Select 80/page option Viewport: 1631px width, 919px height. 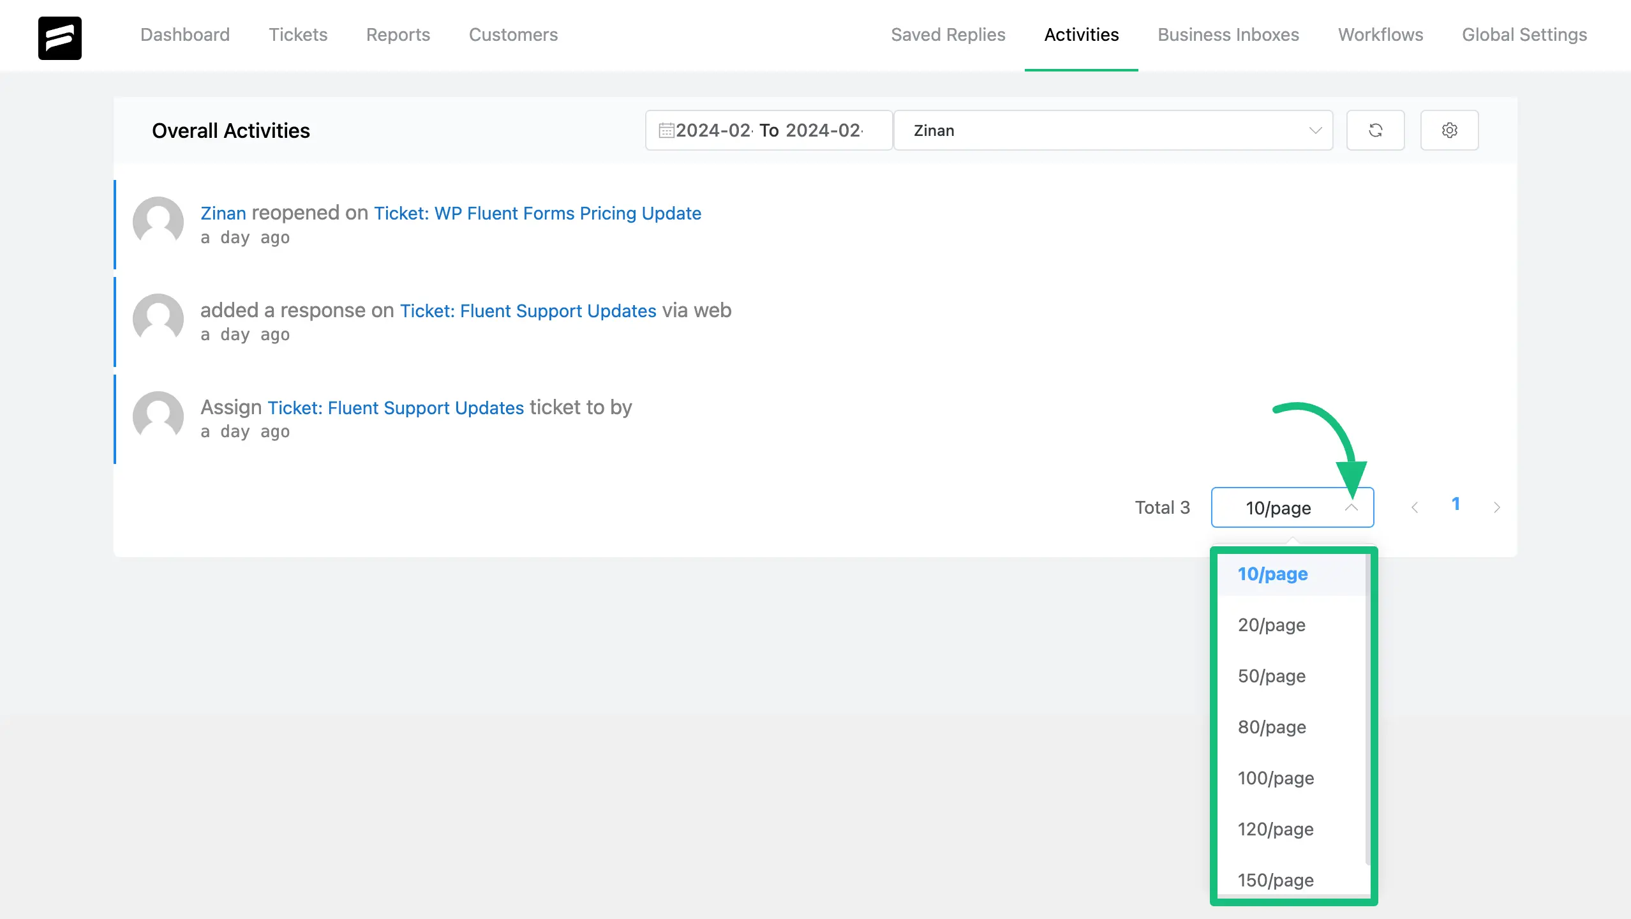(x=1292, y=727)
